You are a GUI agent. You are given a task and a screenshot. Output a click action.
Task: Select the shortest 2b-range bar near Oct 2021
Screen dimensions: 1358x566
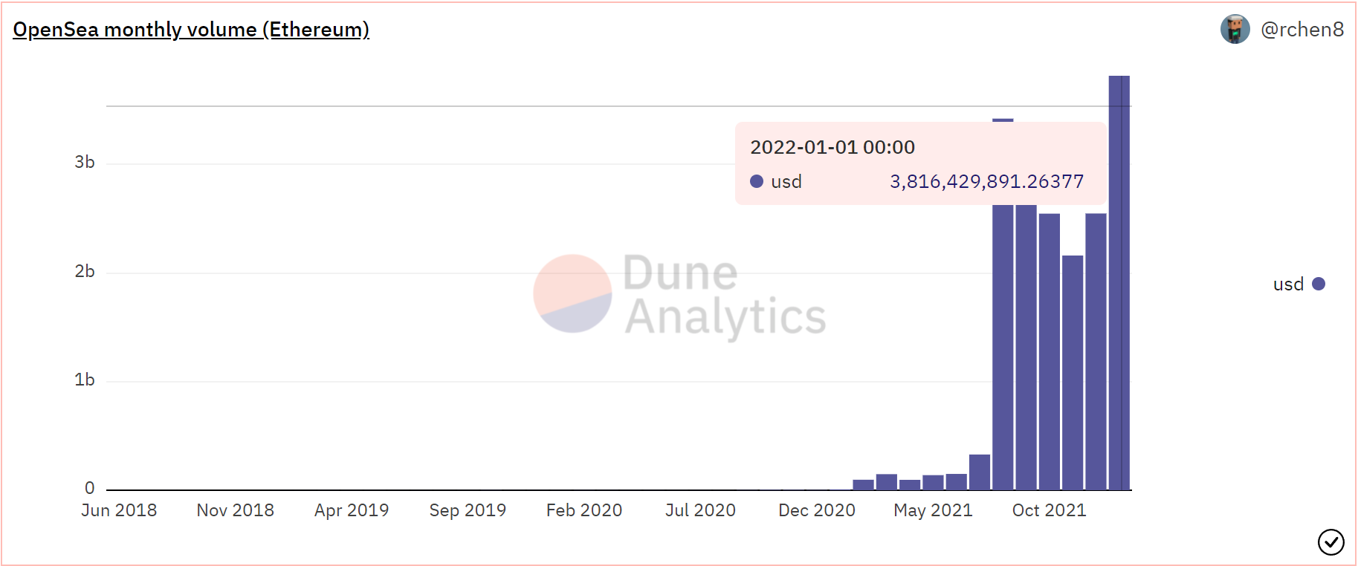point(1073,372)
